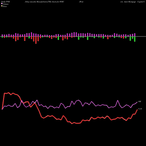This screenshot has height=146, width=146.
Task: Click the 0M volume end label
Action: (x=140, y=102)
